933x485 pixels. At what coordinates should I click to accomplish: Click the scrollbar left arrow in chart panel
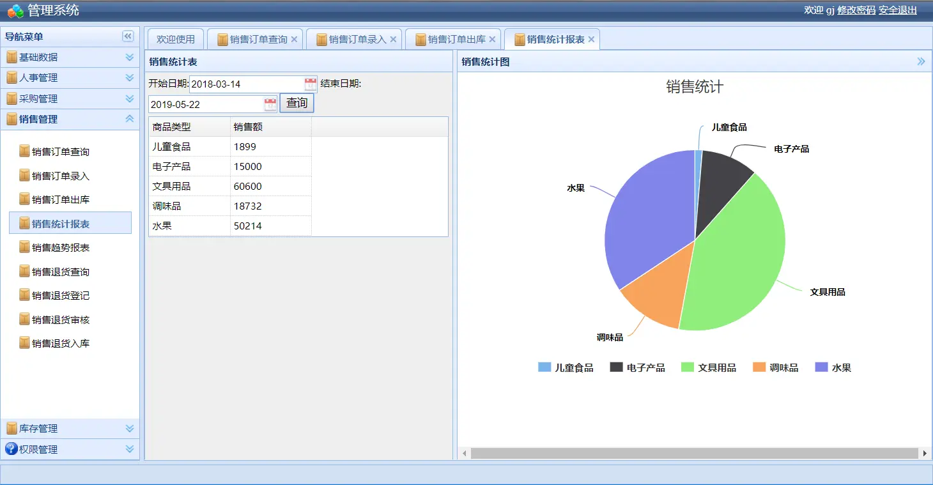(x=465, y=453)
